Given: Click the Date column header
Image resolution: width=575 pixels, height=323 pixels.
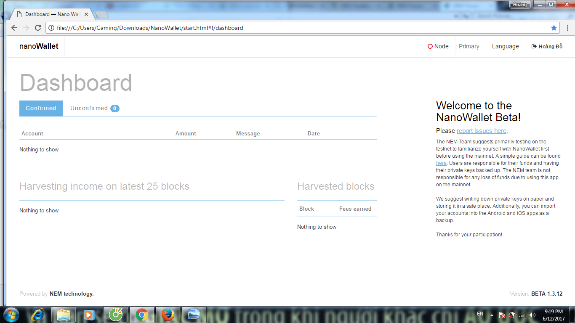Looking at the screenshot, I should 314,133.
